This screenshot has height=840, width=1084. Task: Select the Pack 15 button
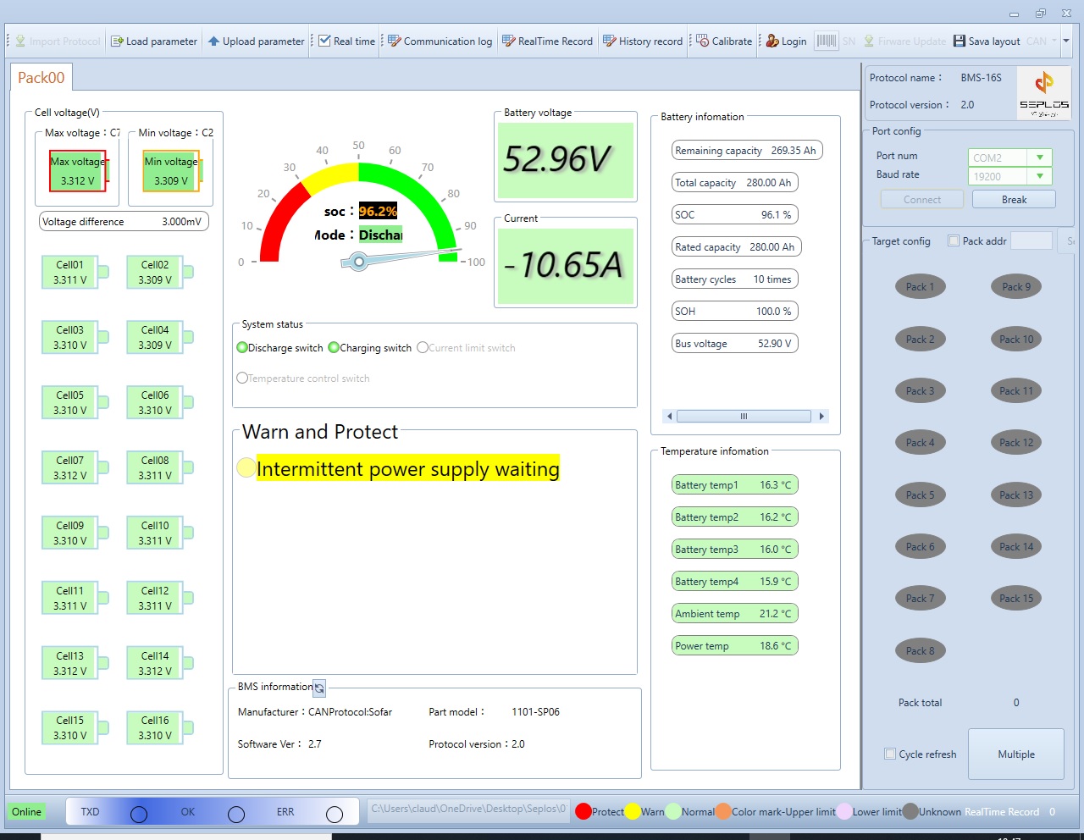(1016, 599)
